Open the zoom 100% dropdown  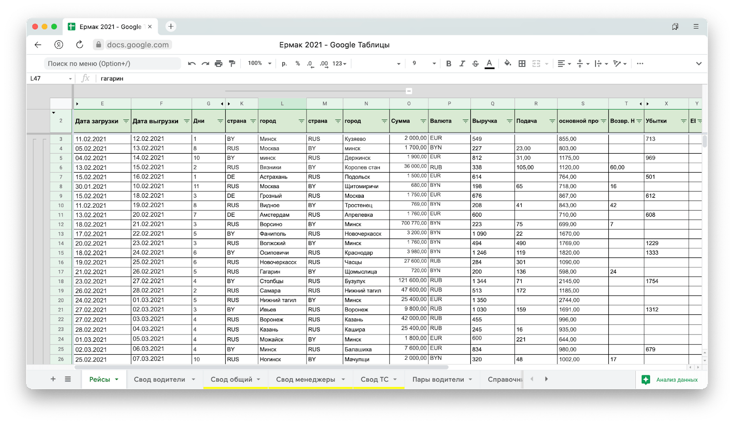(x=260, y=63)
